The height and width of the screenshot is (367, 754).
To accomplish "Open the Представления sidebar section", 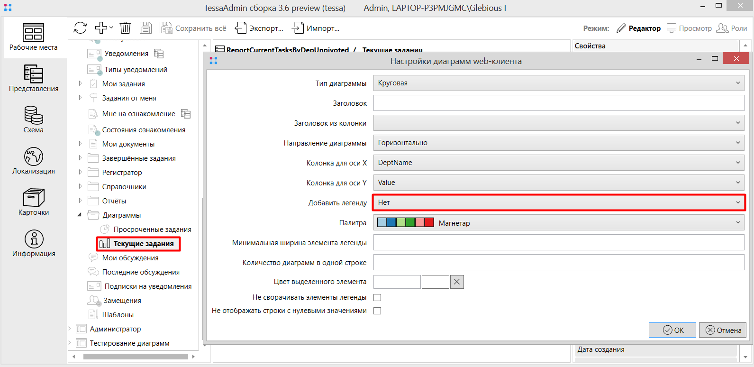I will tap(34, 79).
